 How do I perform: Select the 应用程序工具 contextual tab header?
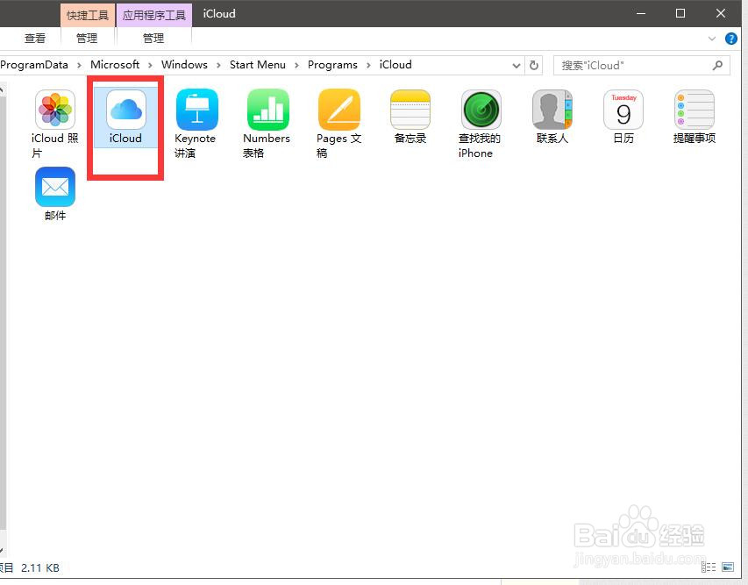tap(154, 15)
